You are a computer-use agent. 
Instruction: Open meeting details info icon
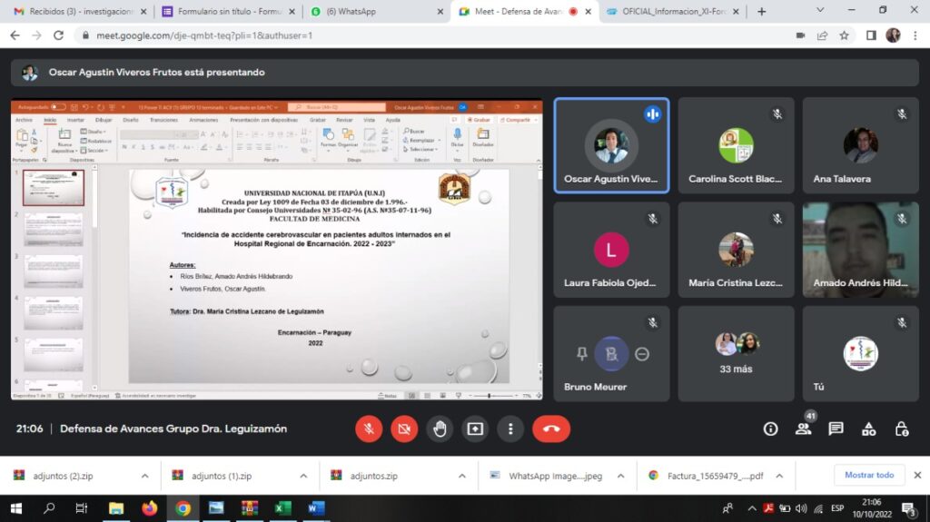point(770,428)
